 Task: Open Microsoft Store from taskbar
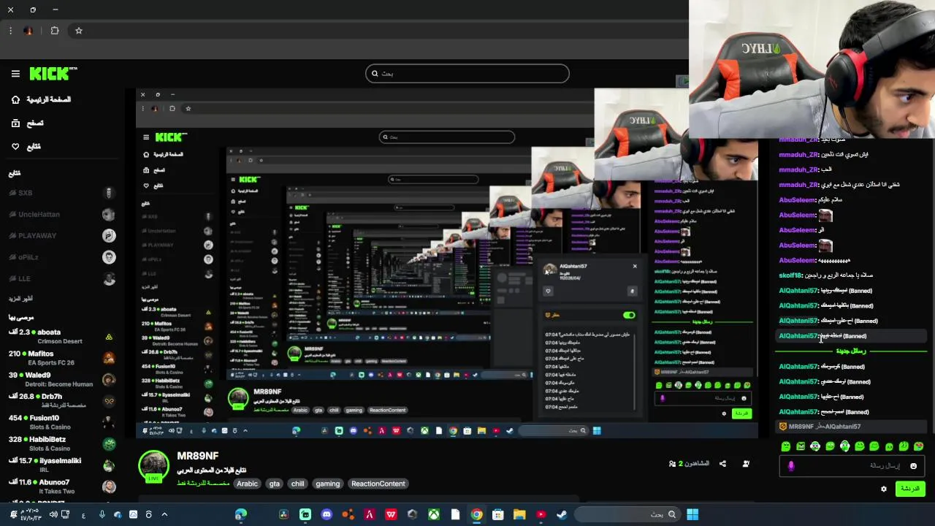click(x=498, y=514)
